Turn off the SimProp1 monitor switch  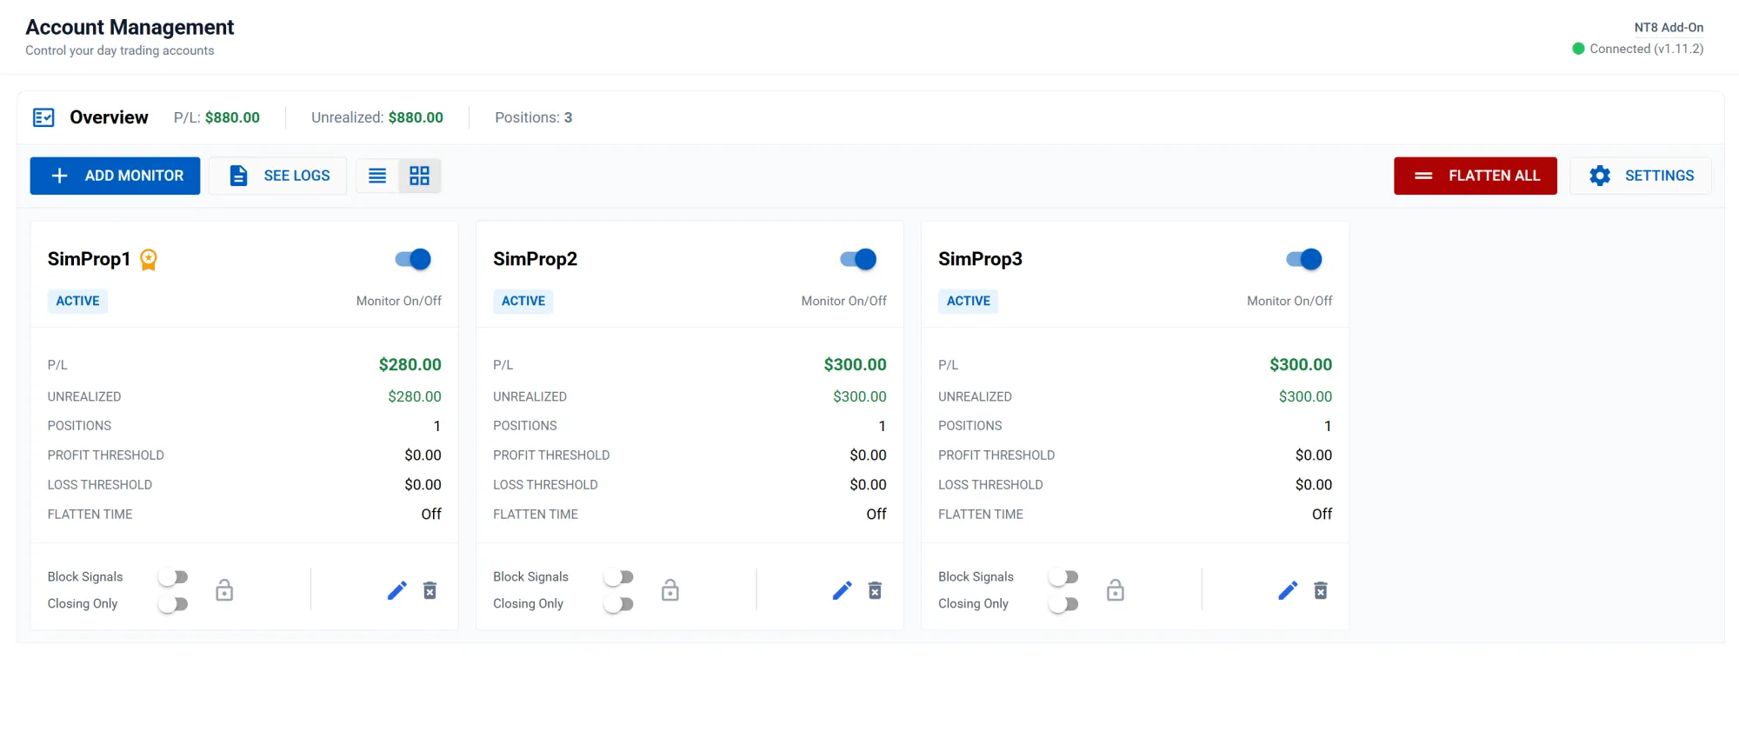[x=413, y=259]
